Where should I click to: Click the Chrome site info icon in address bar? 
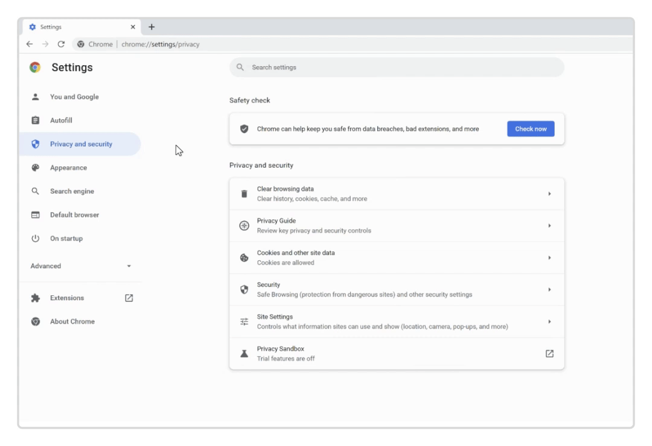tap(80, 43)
